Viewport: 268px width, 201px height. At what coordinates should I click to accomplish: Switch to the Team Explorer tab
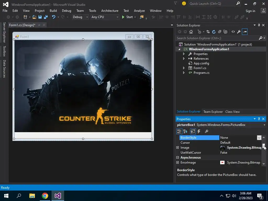[213, 111]
